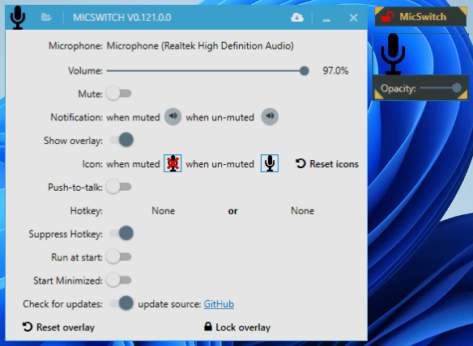Click the Reset icons button

327,164
